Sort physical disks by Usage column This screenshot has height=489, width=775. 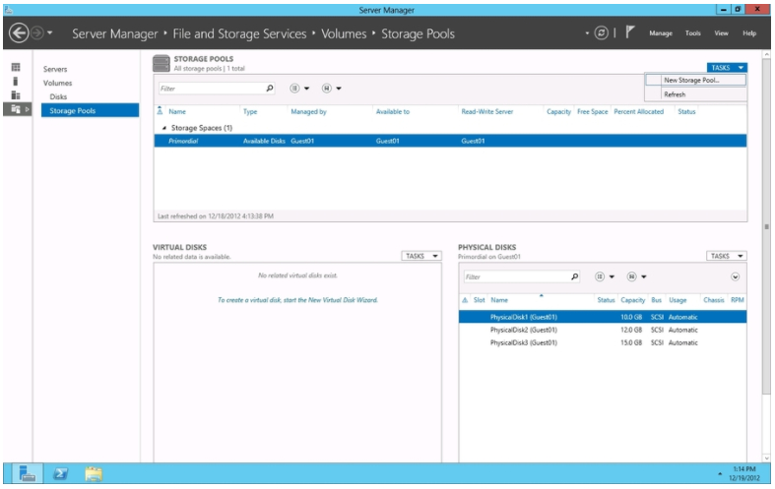pyautogui.click(x=678, y=300)
